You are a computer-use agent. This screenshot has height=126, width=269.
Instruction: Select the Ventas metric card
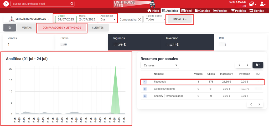click(x=29, y=42)
